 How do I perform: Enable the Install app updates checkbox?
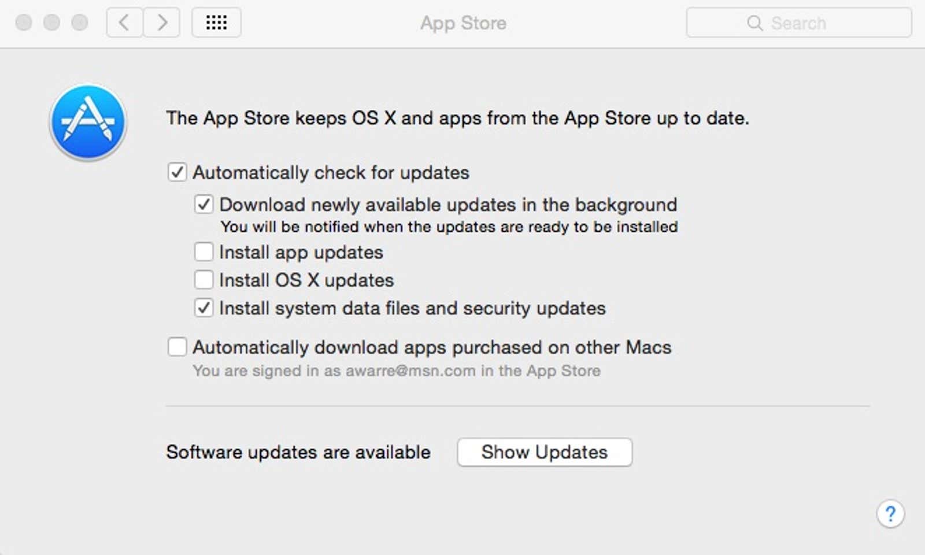[203, 252]
